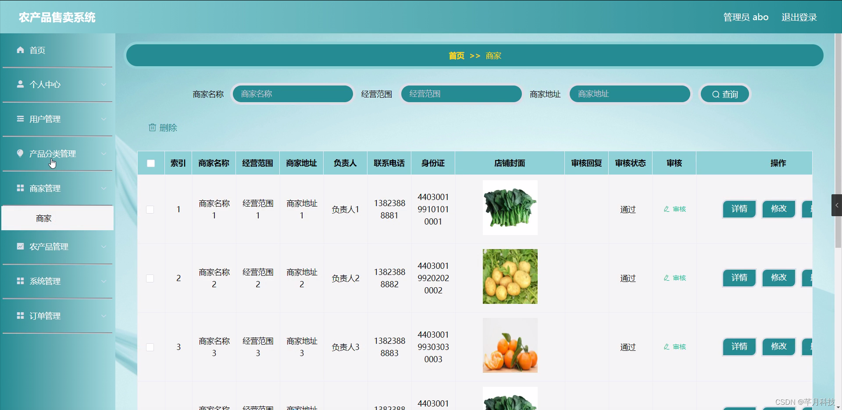Viewport: 842px width, 410px height.
Task: Click the 产品分类管理 tag icon
Action: click(x=20, y=153)
